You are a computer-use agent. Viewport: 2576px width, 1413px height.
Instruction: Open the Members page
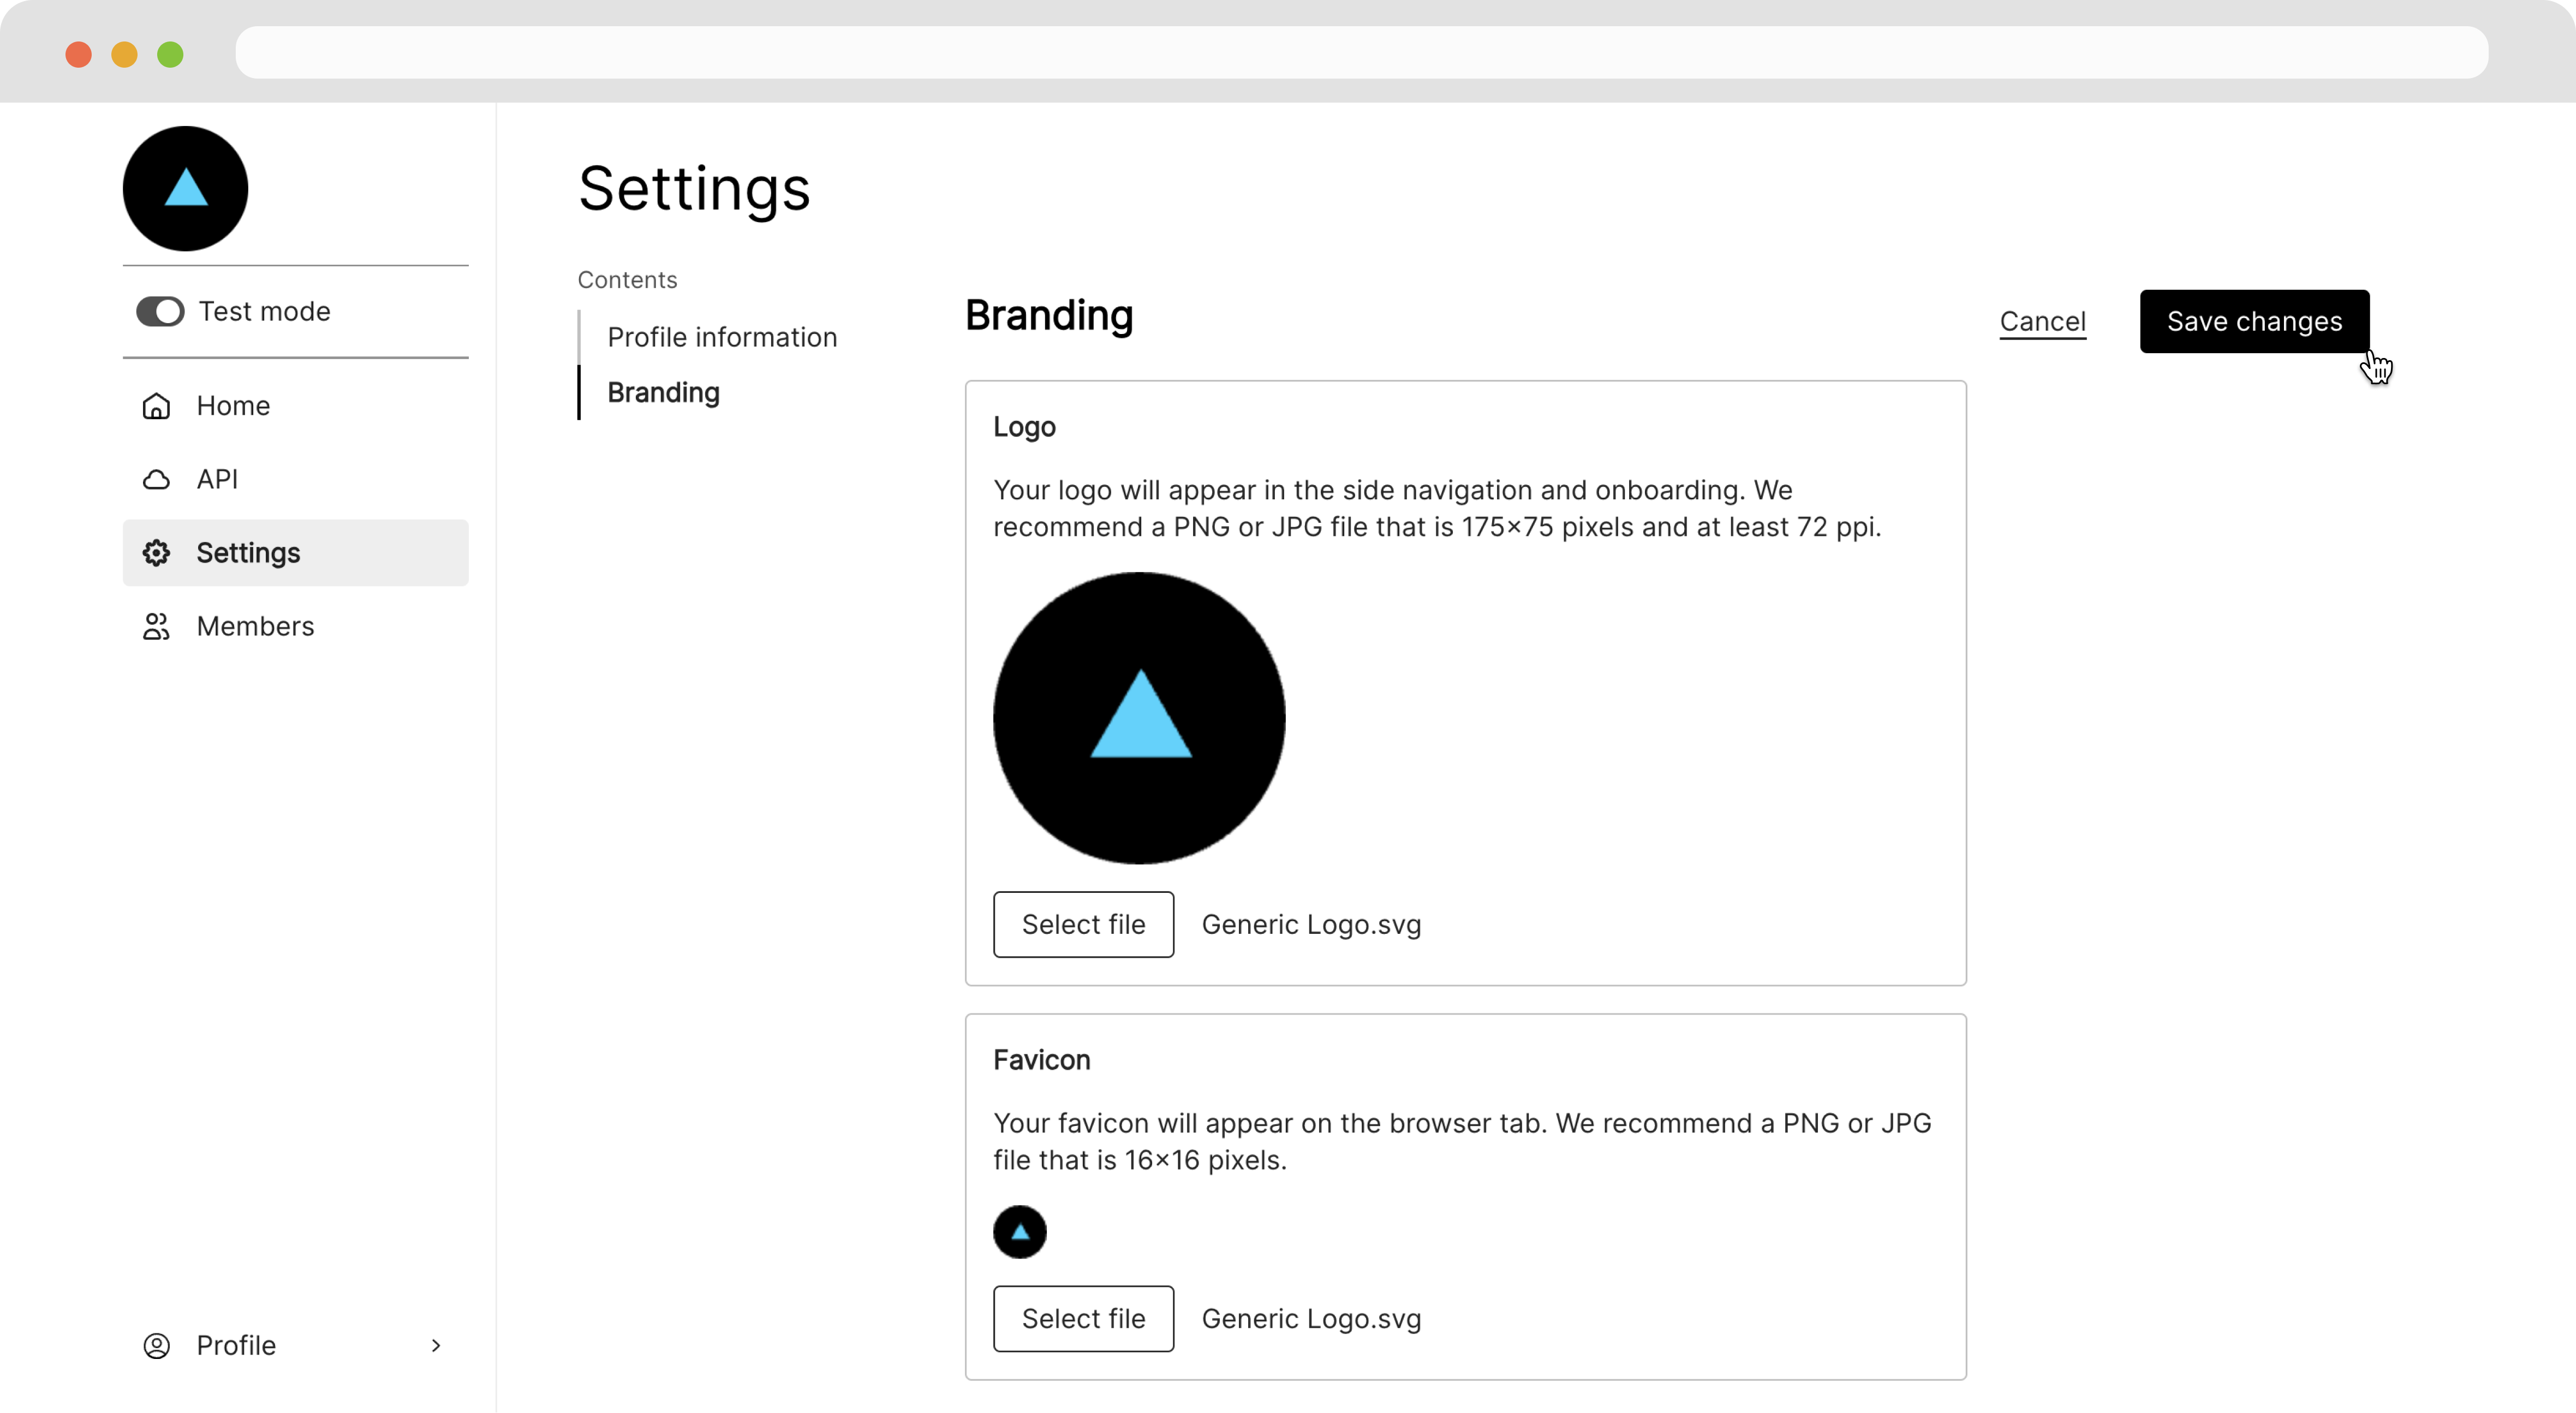pos(255,627)
